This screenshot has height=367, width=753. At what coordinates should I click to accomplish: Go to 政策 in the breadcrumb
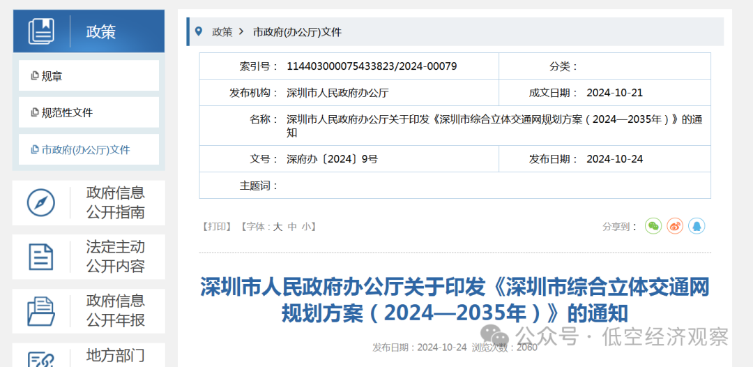[x=222, y=32]
